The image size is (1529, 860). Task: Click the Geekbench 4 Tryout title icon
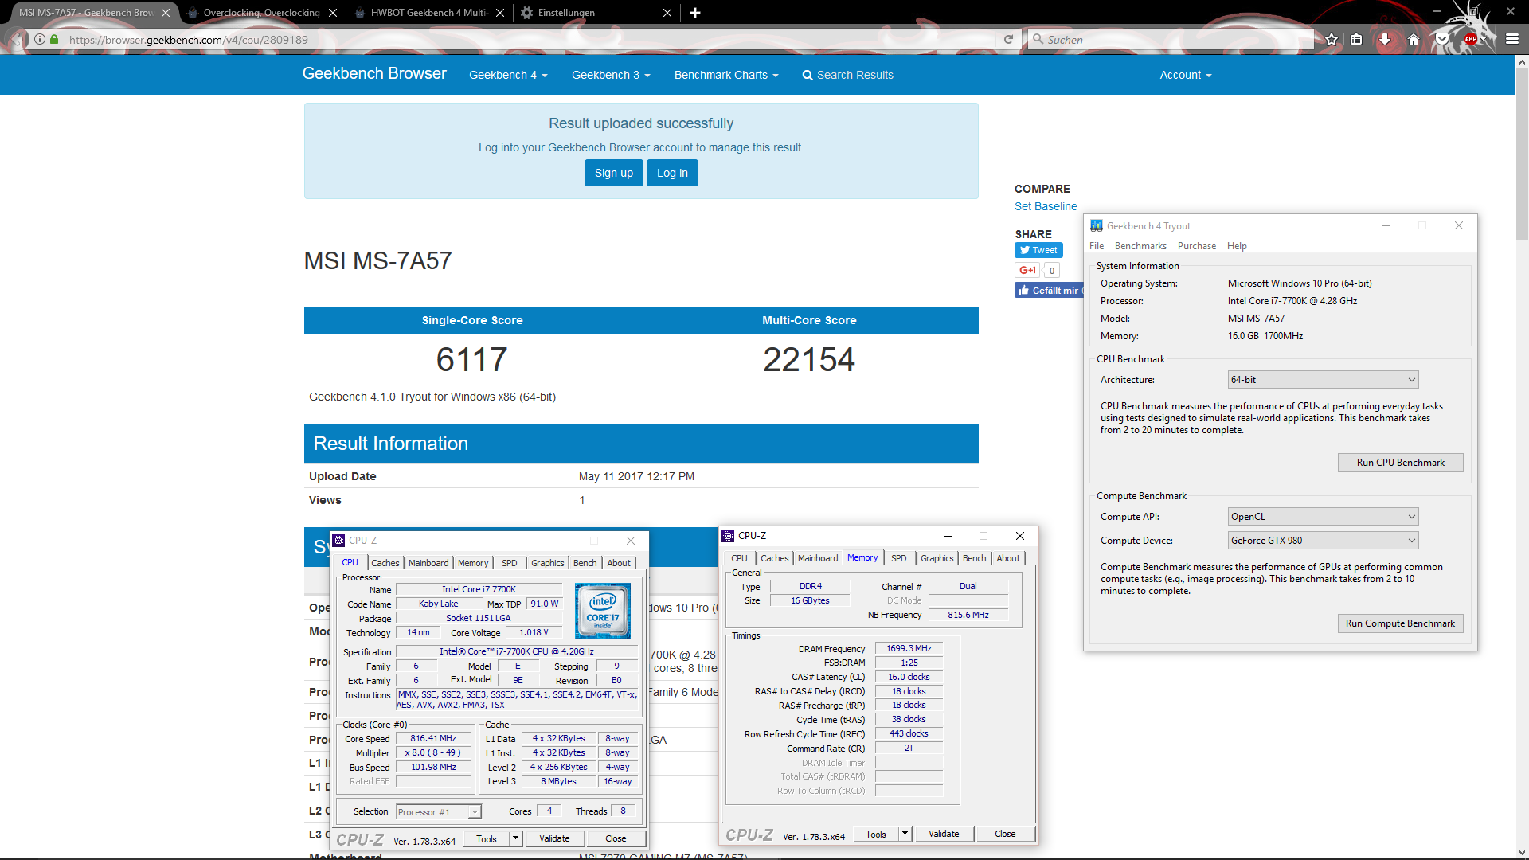[1097, 226]
